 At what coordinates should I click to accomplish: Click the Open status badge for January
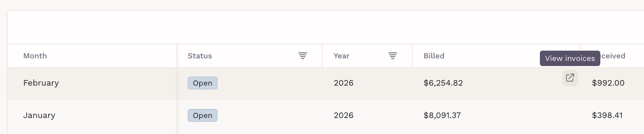click(202, 115)
